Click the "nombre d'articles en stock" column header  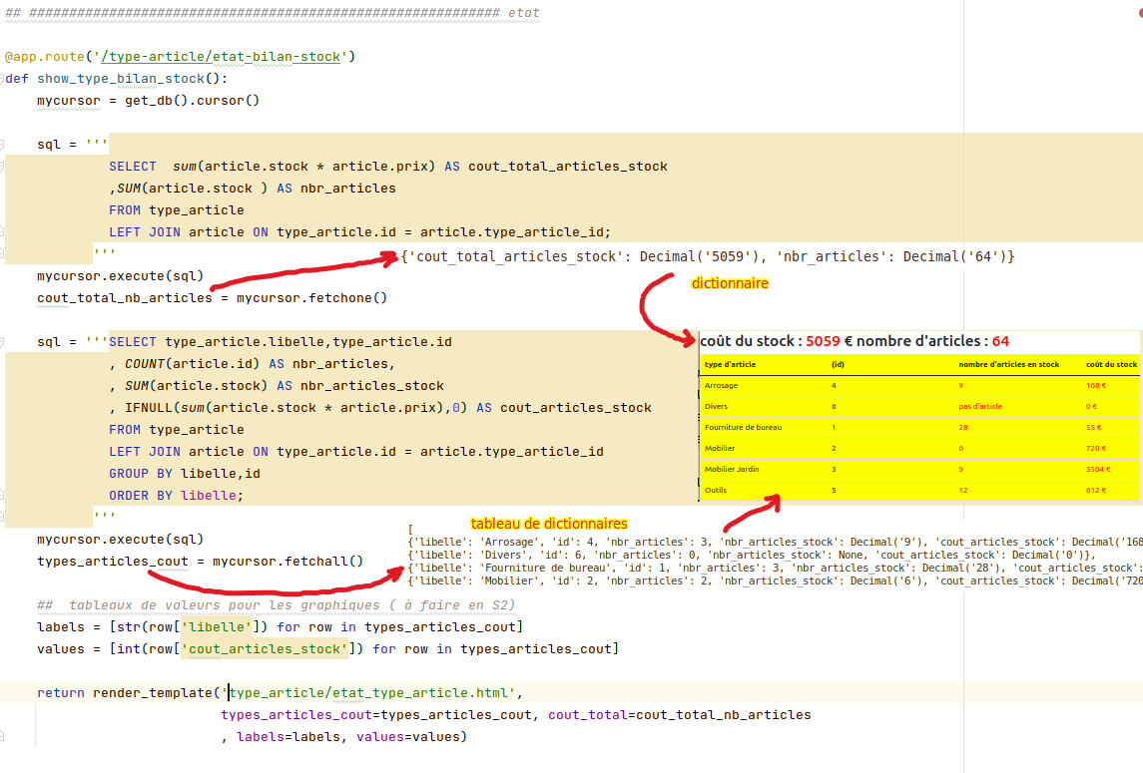tap(1008, 365)
